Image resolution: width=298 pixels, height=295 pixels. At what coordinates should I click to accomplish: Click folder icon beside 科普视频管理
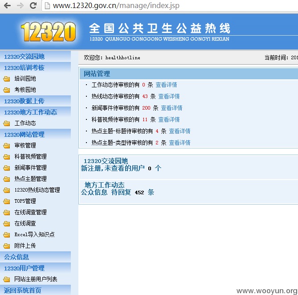click(7, 157)
